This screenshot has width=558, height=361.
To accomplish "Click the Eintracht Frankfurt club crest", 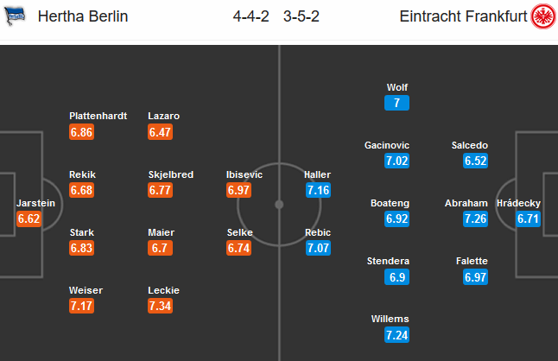I will pos(542,16).
